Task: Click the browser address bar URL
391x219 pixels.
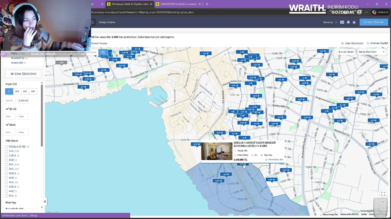Action: 142,12
